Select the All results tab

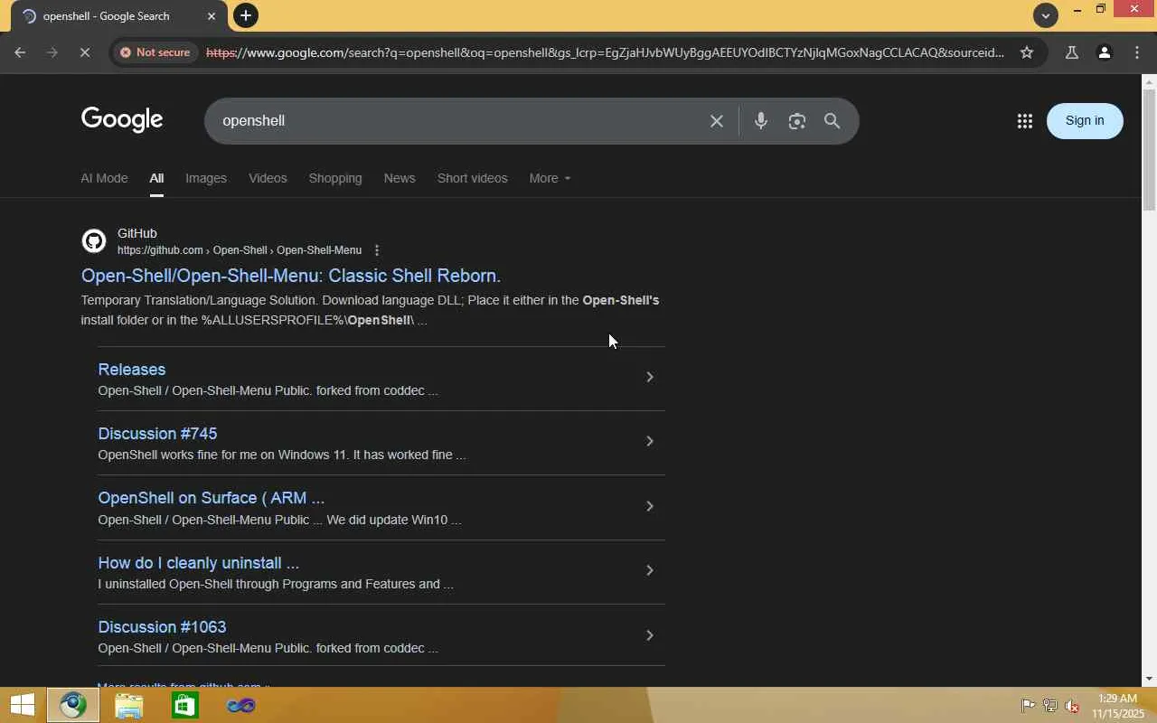tap(156, 178)
